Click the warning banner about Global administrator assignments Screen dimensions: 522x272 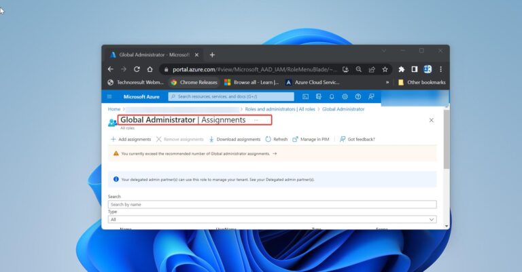coord(272,153)
